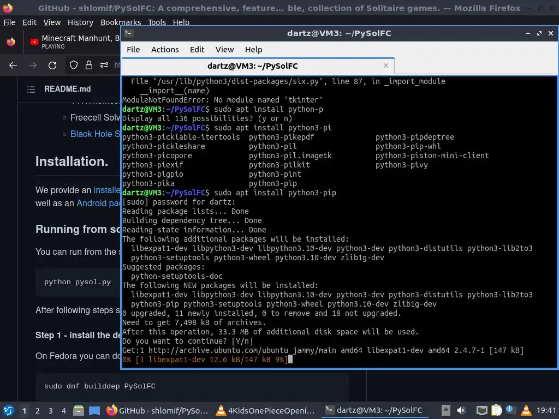
Task: Open the terminal Edit menu
Action: (x=197, y=50)
